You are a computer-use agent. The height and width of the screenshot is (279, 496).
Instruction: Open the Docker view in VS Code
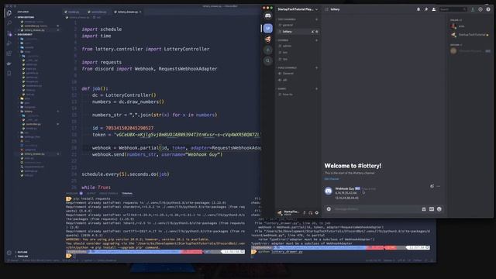pos(9,64)
